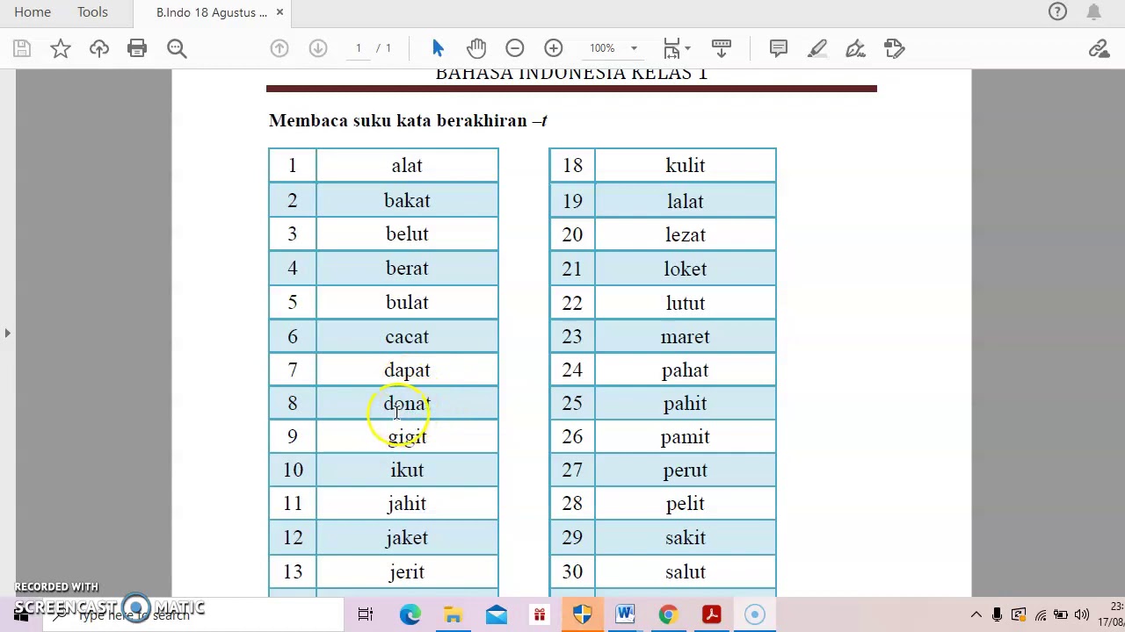
Task: Open the Home tab
Action: point(33,12)
